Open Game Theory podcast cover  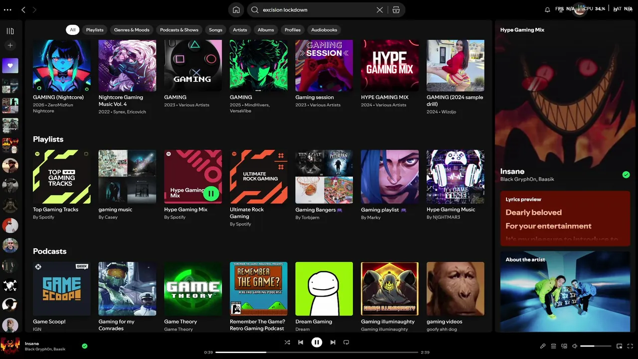pyautogui.click(x=193, y=289)
